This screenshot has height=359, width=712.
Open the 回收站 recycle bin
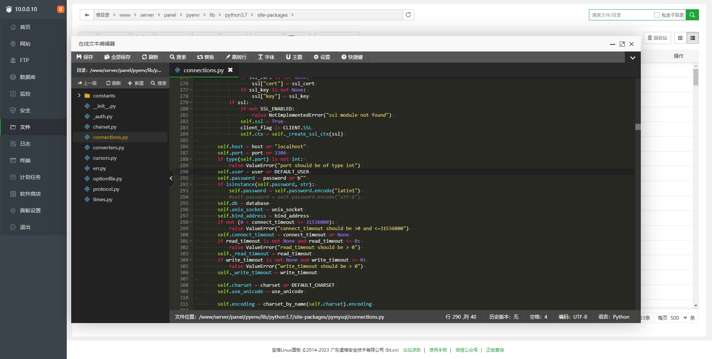tap(657, 38)
